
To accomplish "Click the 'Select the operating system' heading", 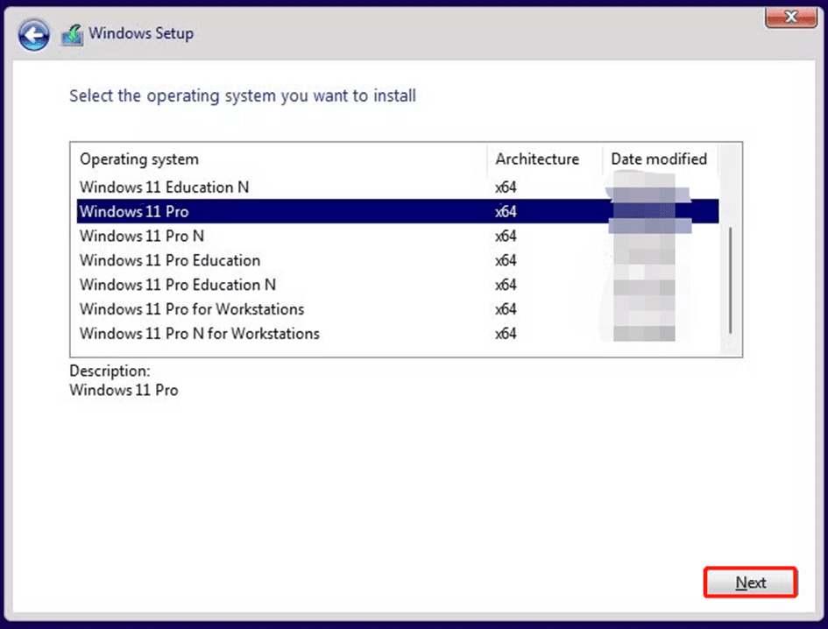I will 243,95.
